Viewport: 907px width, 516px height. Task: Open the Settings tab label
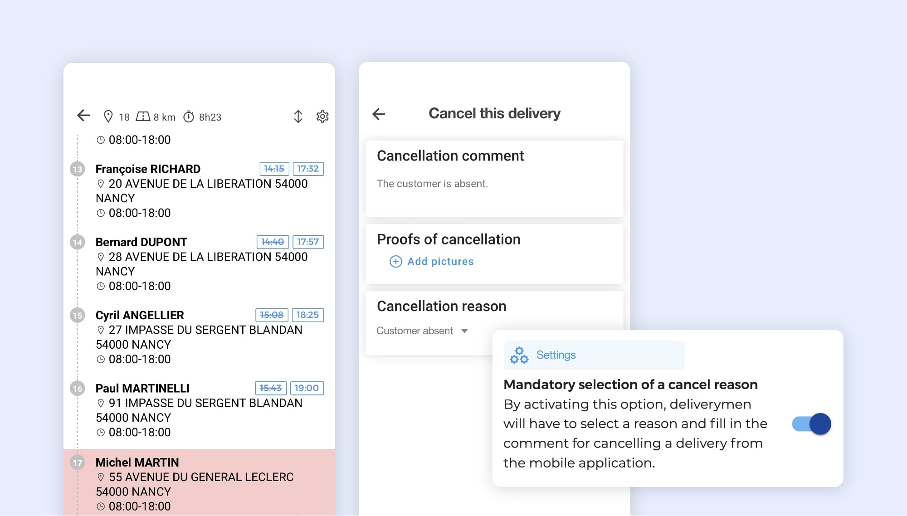point(556,355)
